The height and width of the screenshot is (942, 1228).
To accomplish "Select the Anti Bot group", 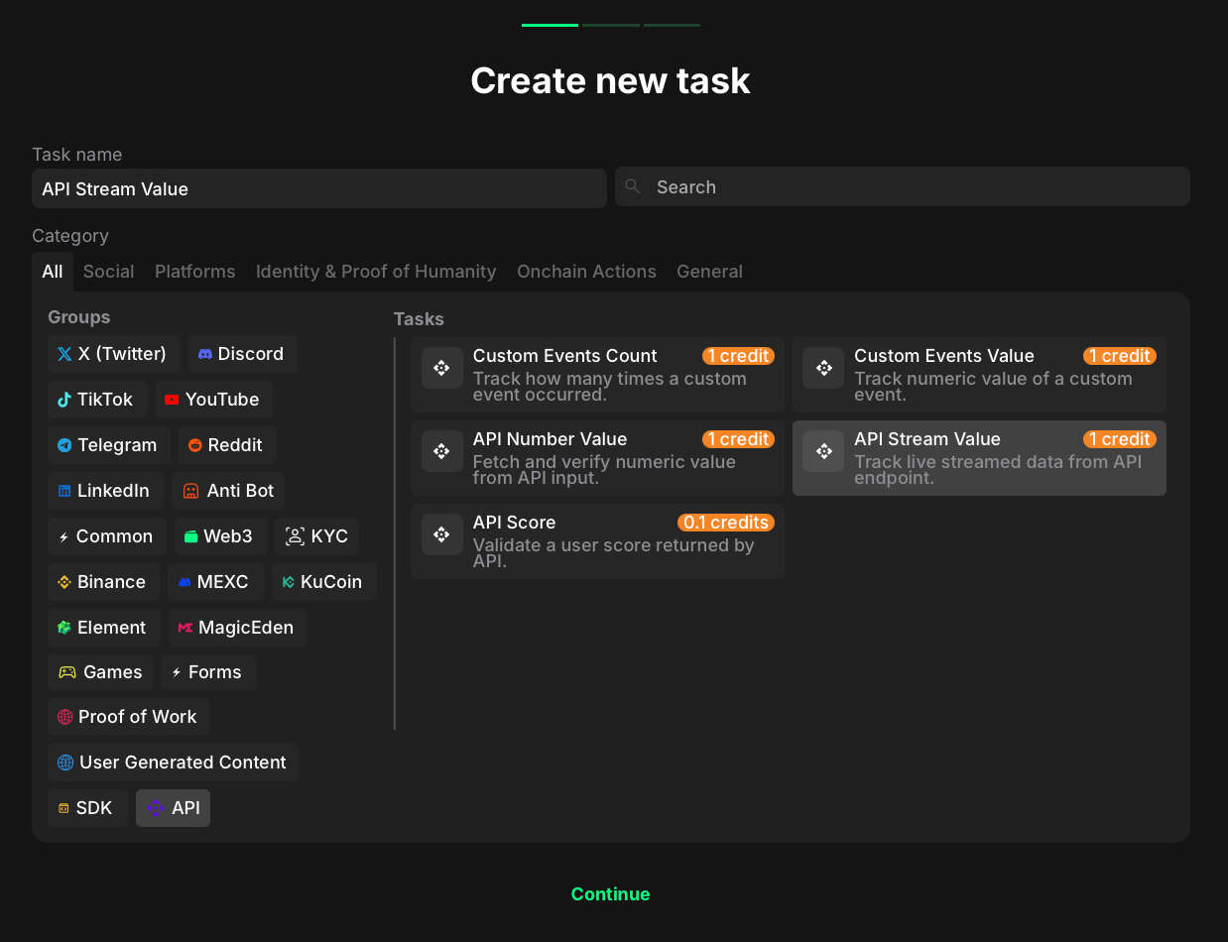I will click(228, 491).
